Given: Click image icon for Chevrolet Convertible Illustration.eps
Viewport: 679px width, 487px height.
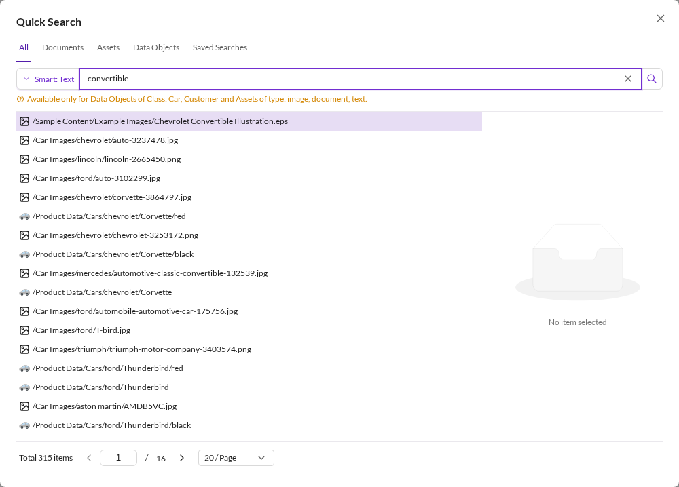Looking at the screenshot, I should click(24, 121).
